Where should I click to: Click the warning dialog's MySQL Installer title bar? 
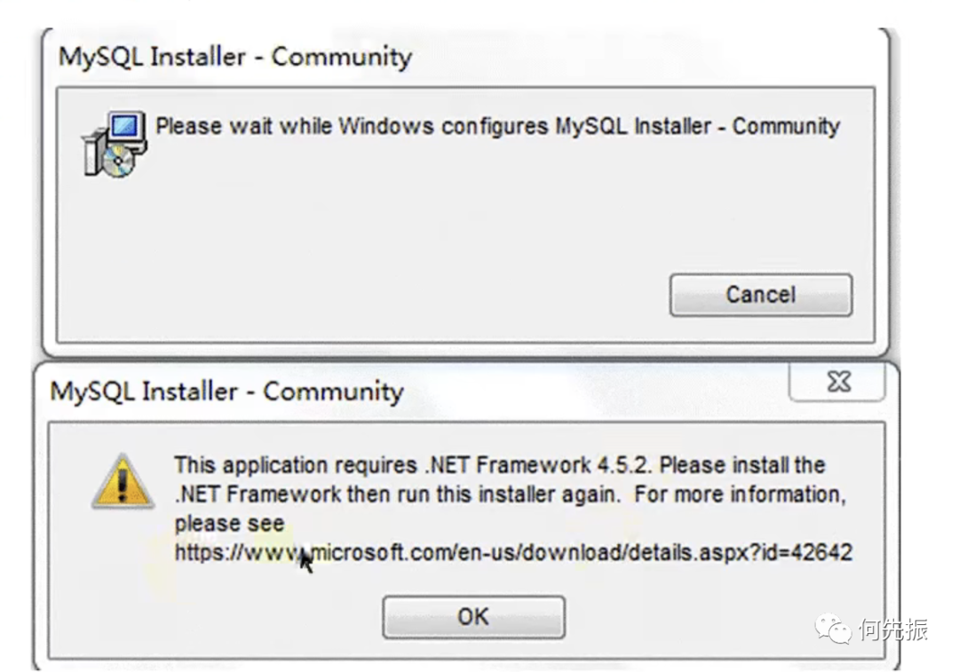416,391
